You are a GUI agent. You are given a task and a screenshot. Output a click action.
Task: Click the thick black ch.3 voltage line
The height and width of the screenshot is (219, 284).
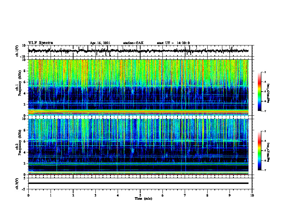coord(138,183)
